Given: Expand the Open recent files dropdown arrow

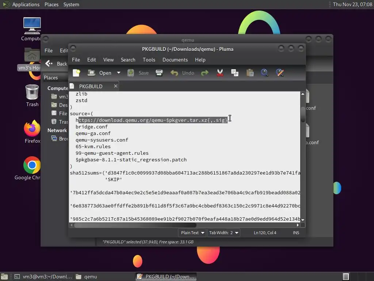Looking at the screenshot, I should point(119,73).
